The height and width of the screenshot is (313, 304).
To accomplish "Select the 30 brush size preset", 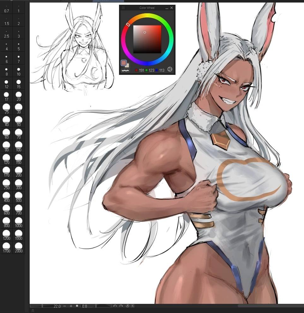I will click(19, 109).
